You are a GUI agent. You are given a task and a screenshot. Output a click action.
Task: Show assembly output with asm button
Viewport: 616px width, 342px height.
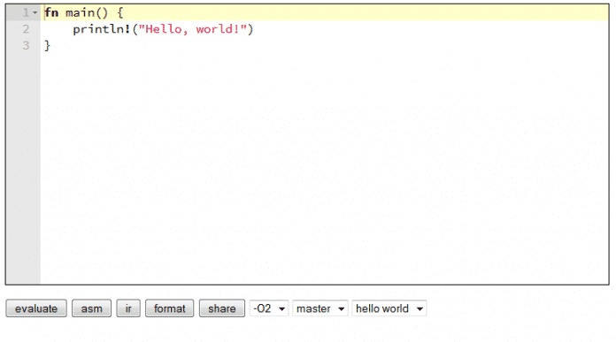(x=91, y=308)
